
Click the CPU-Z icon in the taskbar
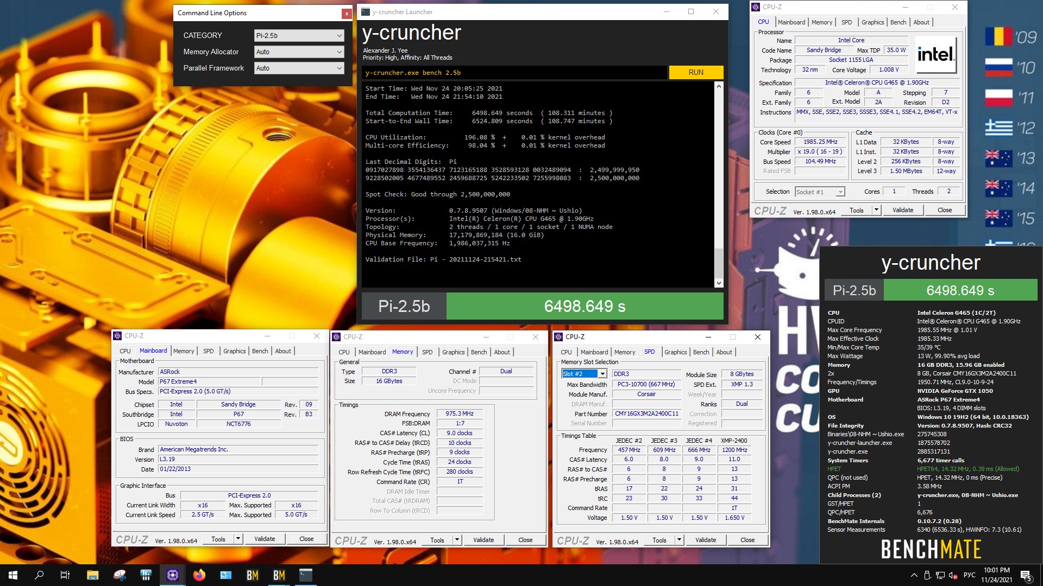tap(173, 575)
